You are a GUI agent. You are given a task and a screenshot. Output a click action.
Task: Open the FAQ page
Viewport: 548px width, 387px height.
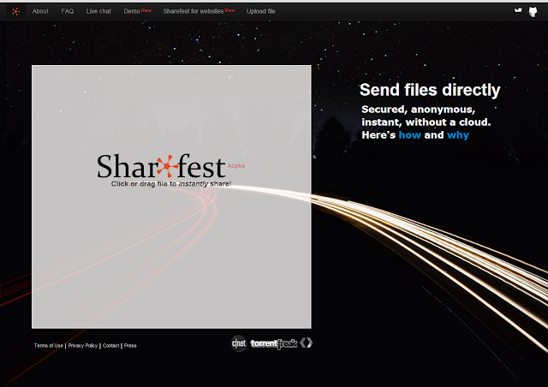(x=68, y=11)
